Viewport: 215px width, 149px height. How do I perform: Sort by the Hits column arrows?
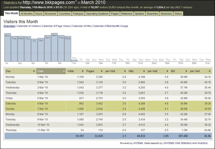click(x=144, y=71)
